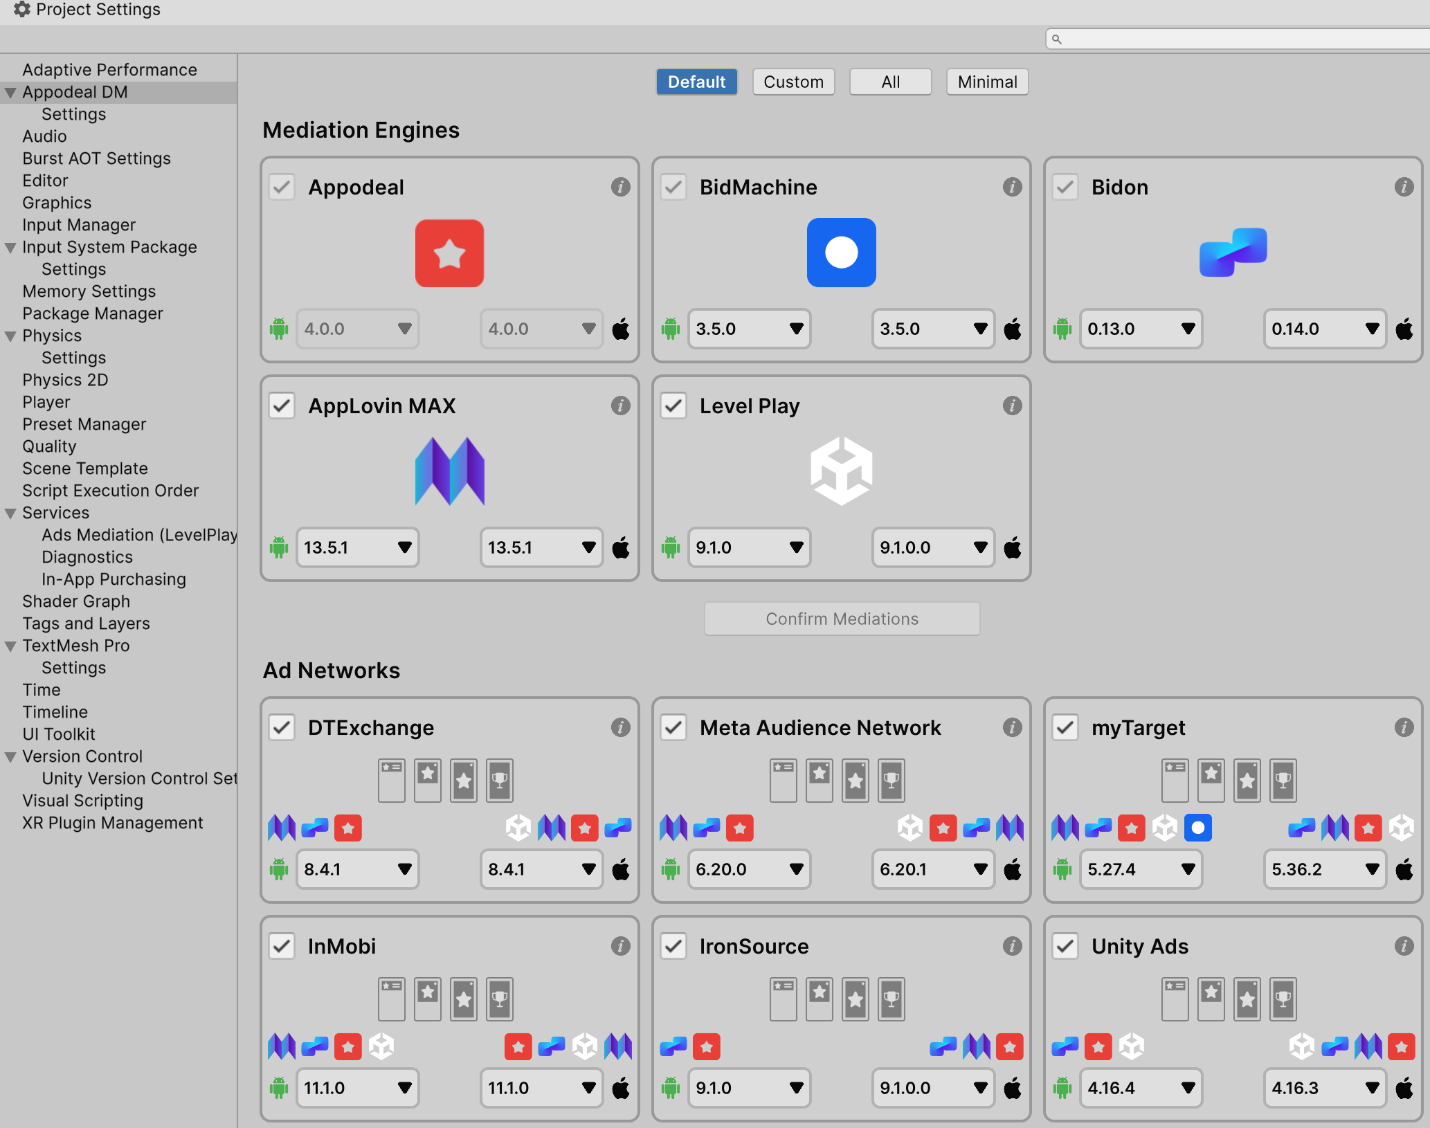This screenshot has width=1430, height=1128.
Task: Click the Project Settings search field
Action: coord(1238,39)
